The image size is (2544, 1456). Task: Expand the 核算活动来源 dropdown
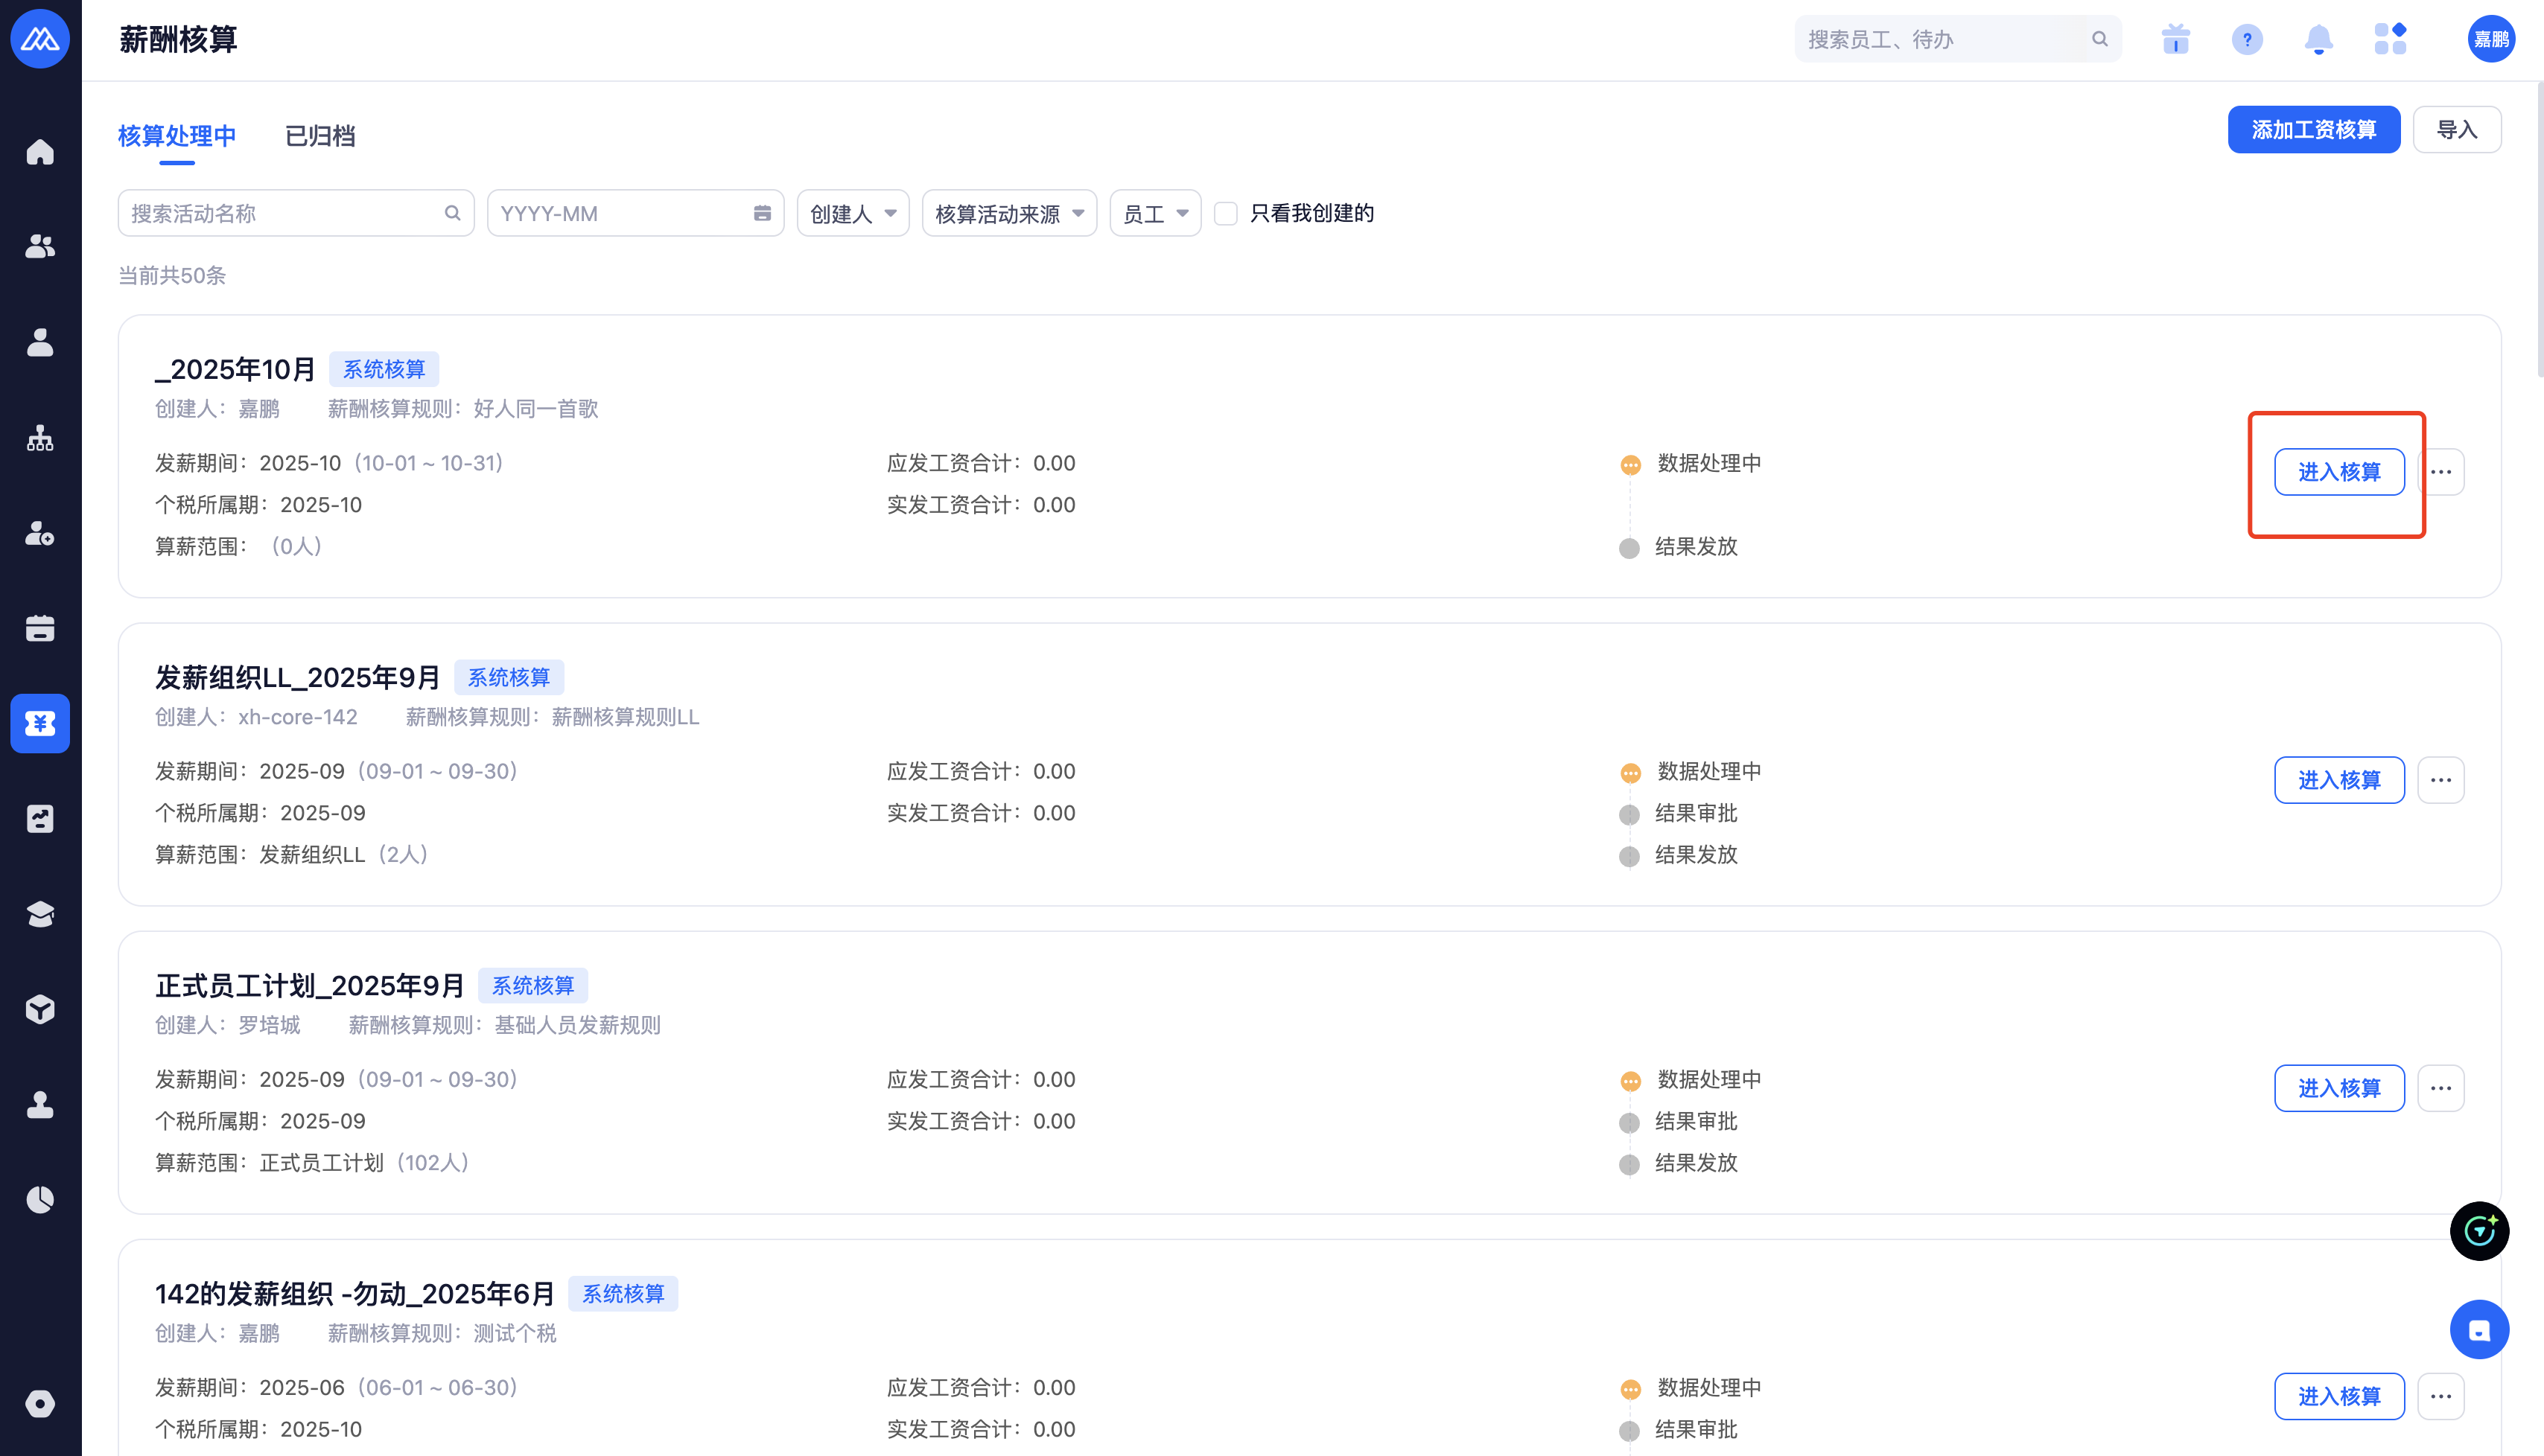[x=1008, y=213]
